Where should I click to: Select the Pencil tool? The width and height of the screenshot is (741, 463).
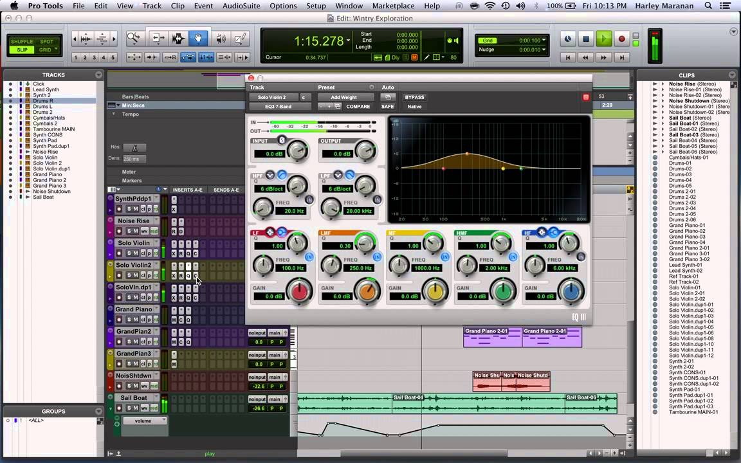pos(241,39)
